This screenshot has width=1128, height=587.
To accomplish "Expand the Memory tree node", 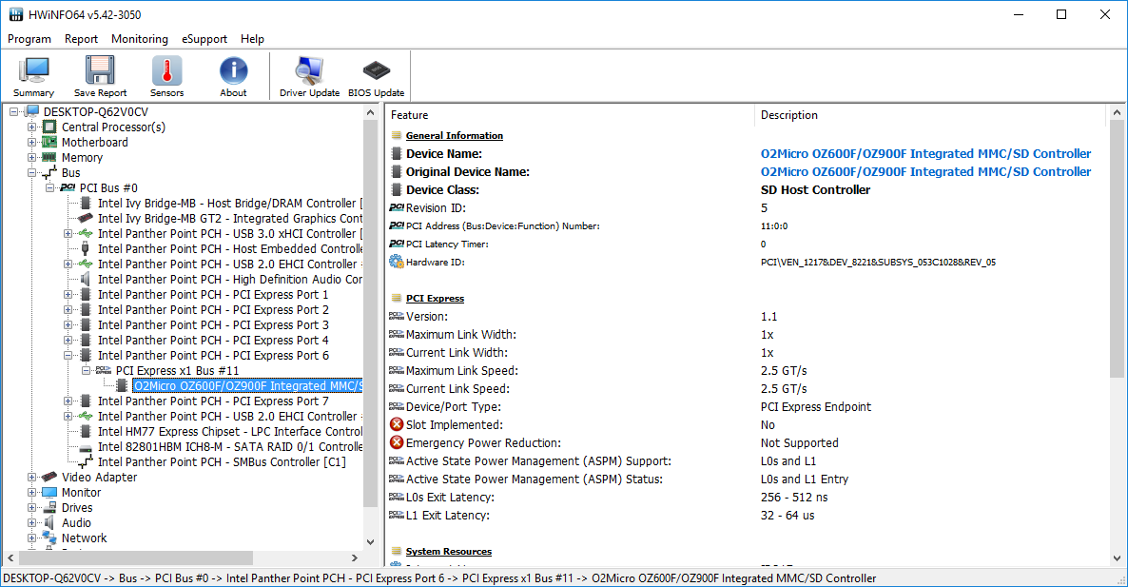I will 31,157.
